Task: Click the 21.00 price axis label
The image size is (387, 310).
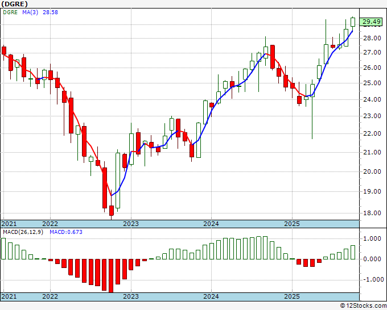Action: (x=372, y=152)
